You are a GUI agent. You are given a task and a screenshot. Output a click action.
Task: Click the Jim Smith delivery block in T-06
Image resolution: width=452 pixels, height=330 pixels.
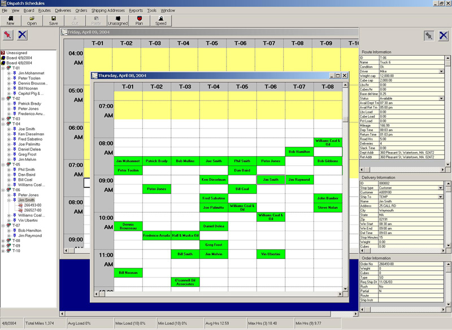(x=271, y=179)
